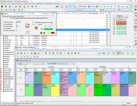Save with the floppy disk icon in main toolbar

[x=20, y=7]
